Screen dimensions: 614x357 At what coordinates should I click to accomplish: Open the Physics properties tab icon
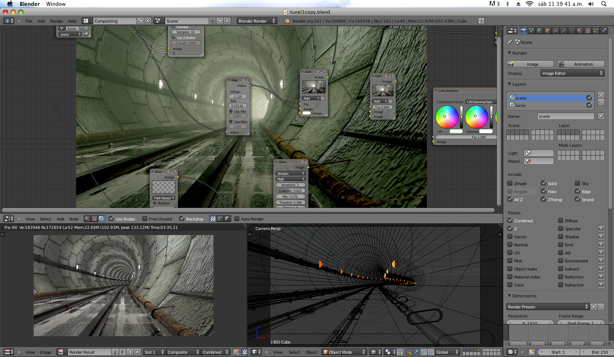tap(604, 31)
